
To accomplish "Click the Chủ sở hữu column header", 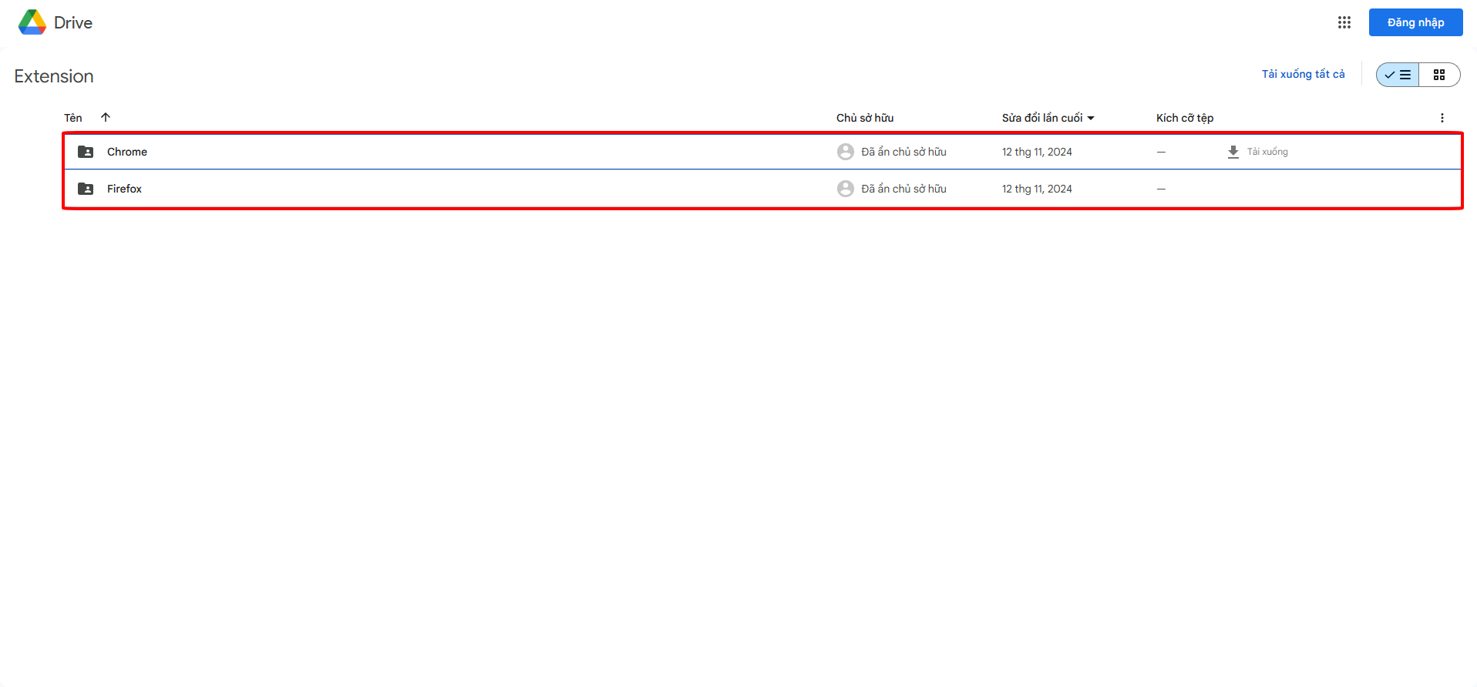I will click(865, 118).
